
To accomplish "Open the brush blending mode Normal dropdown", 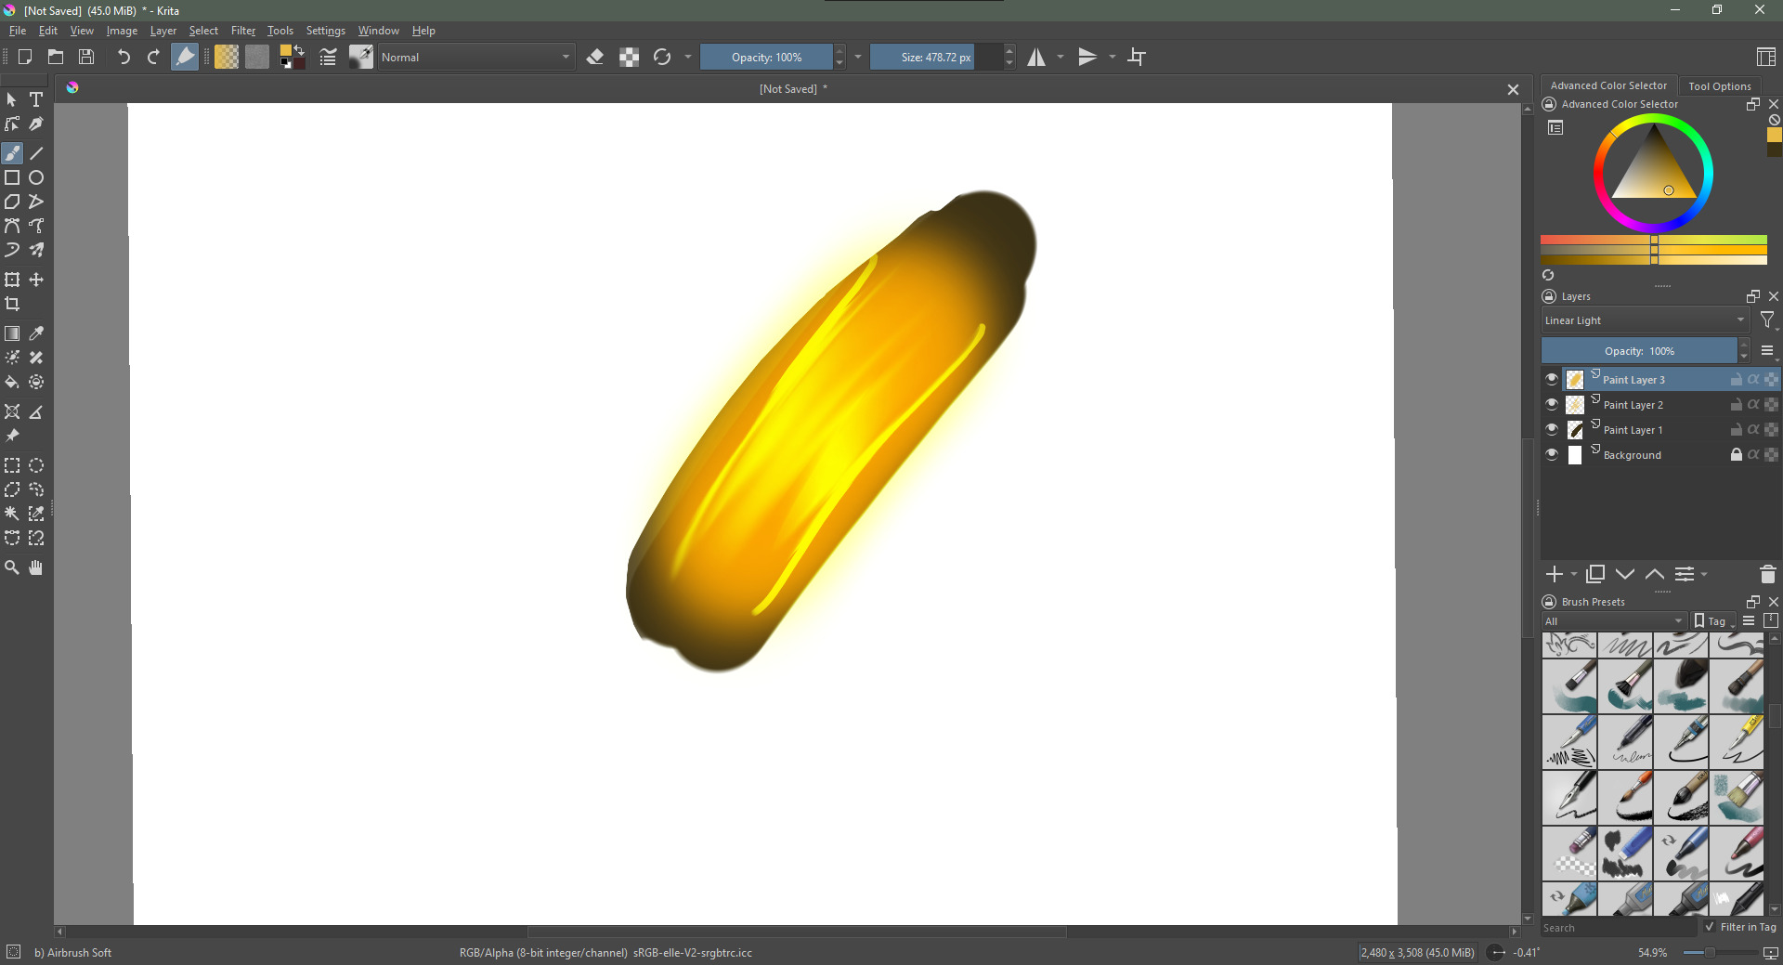I will point(476,57).
